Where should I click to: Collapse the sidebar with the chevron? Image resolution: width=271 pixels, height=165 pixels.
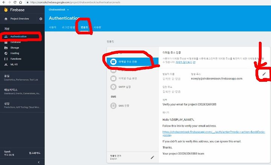point(39,162)
